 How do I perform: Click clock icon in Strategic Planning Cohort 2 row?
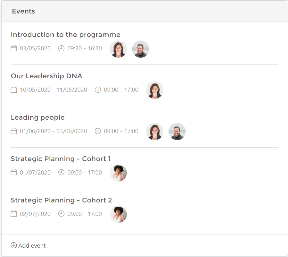(61, 214)
